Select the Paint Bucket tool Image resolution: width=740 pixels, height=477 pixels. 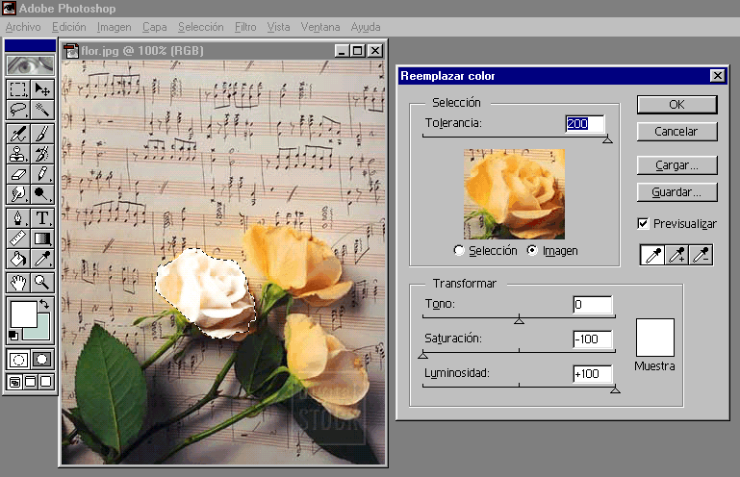click(x=18, y=258)
